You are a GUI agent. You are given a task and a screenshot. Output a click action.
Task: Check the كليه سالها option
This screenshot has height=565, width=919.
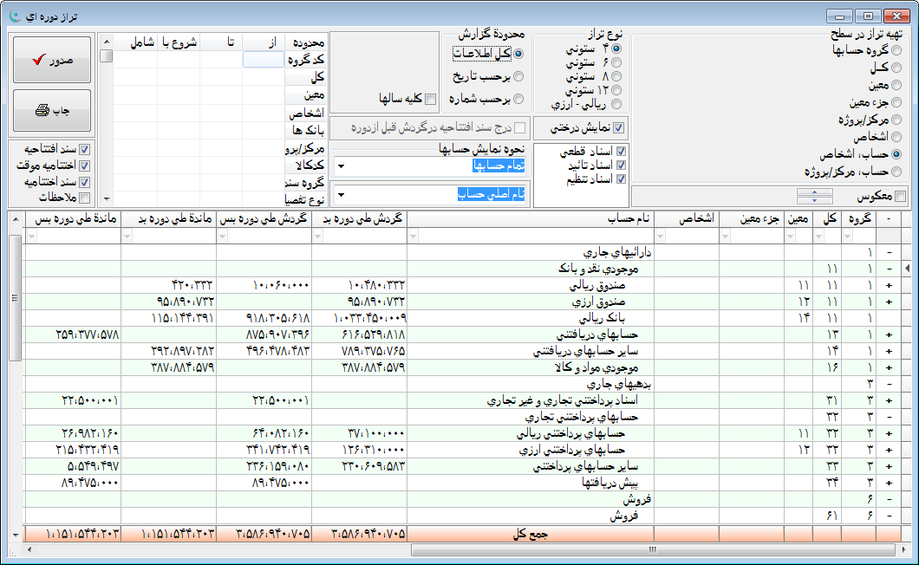click(430, 99)
